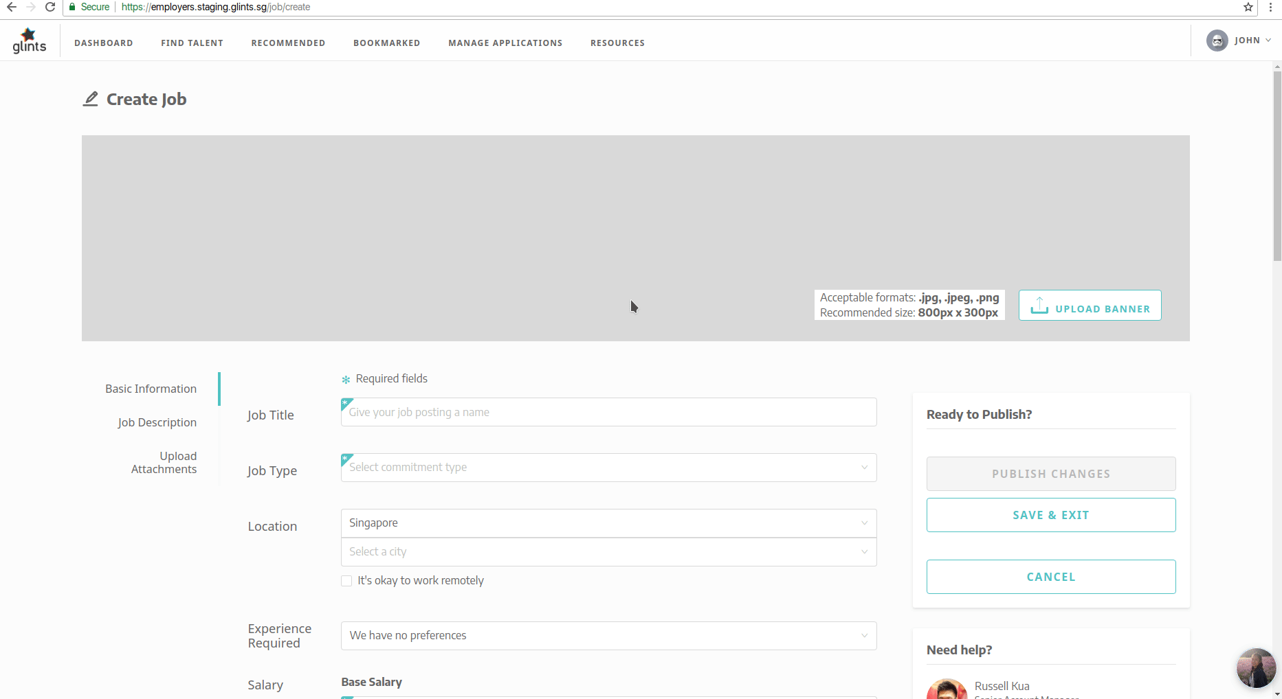This screenshot has width=1282, height=699.
Task: Open the Chrome three-dot menu
Action: tap(1270, 7)
